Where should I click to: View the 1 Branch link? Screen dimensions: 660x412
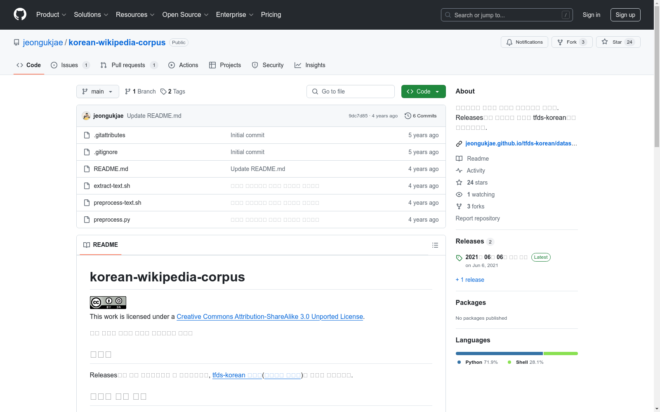(140, 91)
